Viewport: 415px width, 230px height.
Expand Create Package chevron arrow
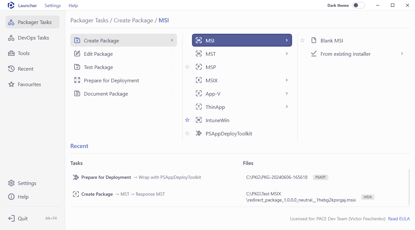pos(172,40)
